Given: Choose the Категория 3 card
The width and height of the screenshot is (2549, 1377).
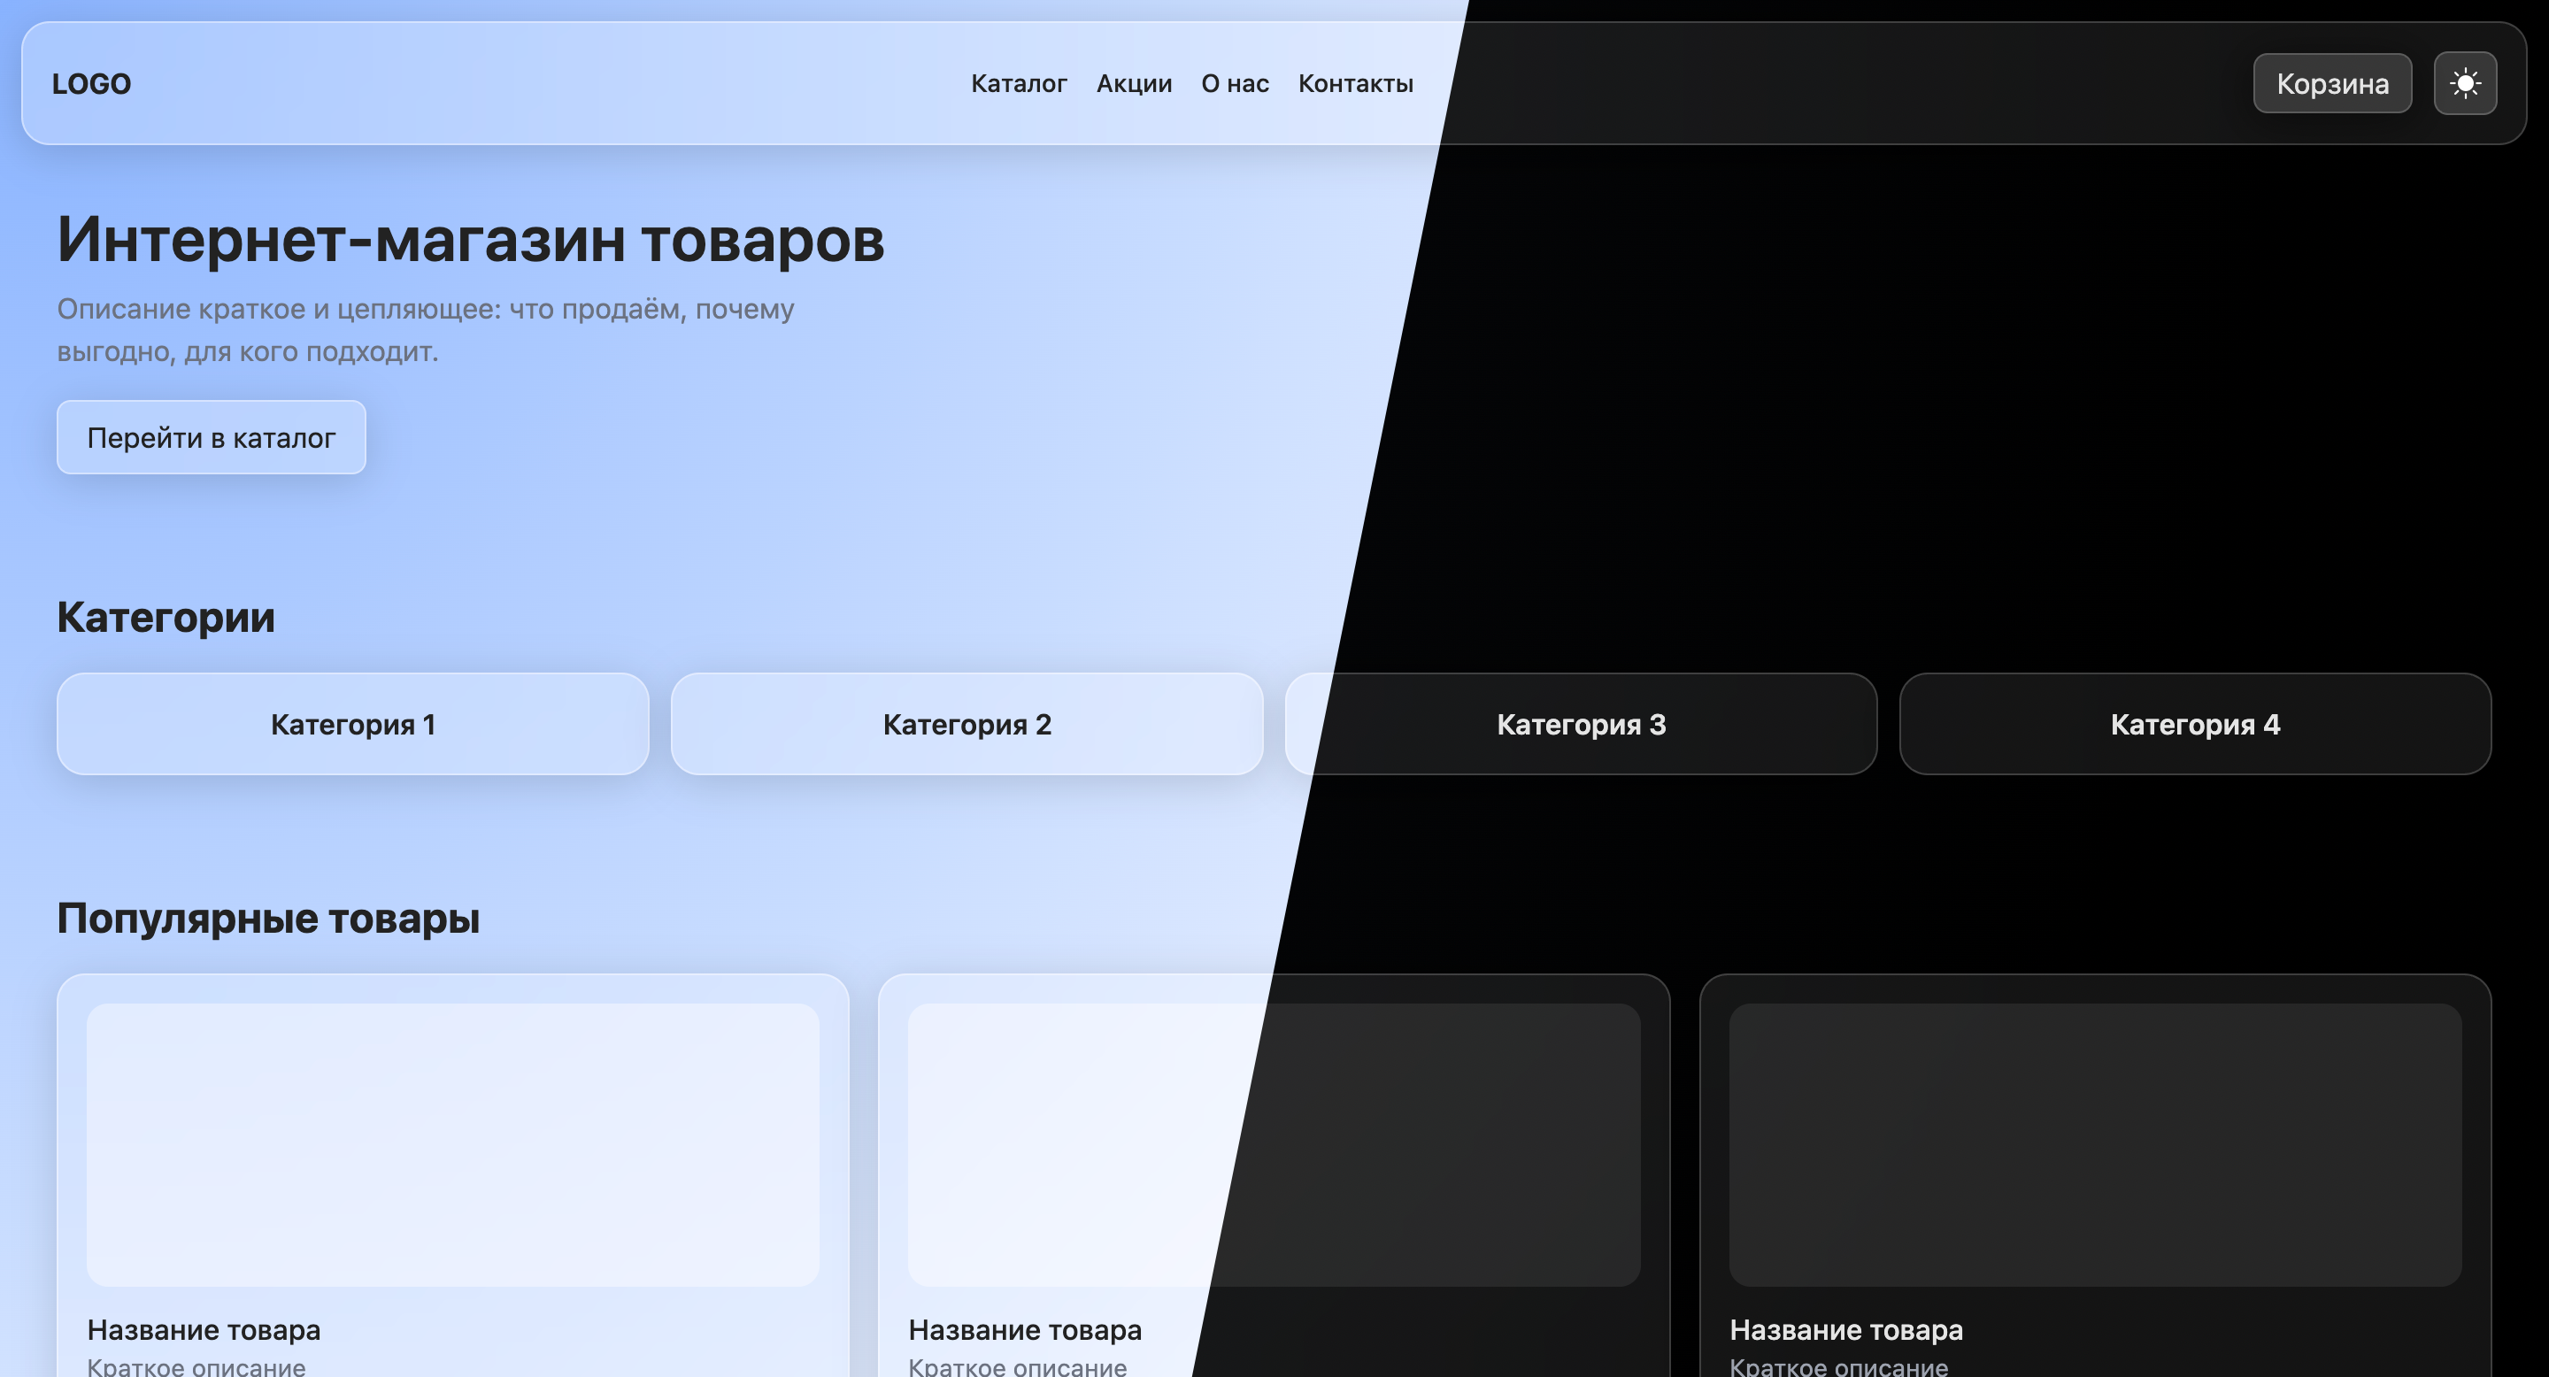Looking at the screenshot, I should click(x=1580, y=724).
